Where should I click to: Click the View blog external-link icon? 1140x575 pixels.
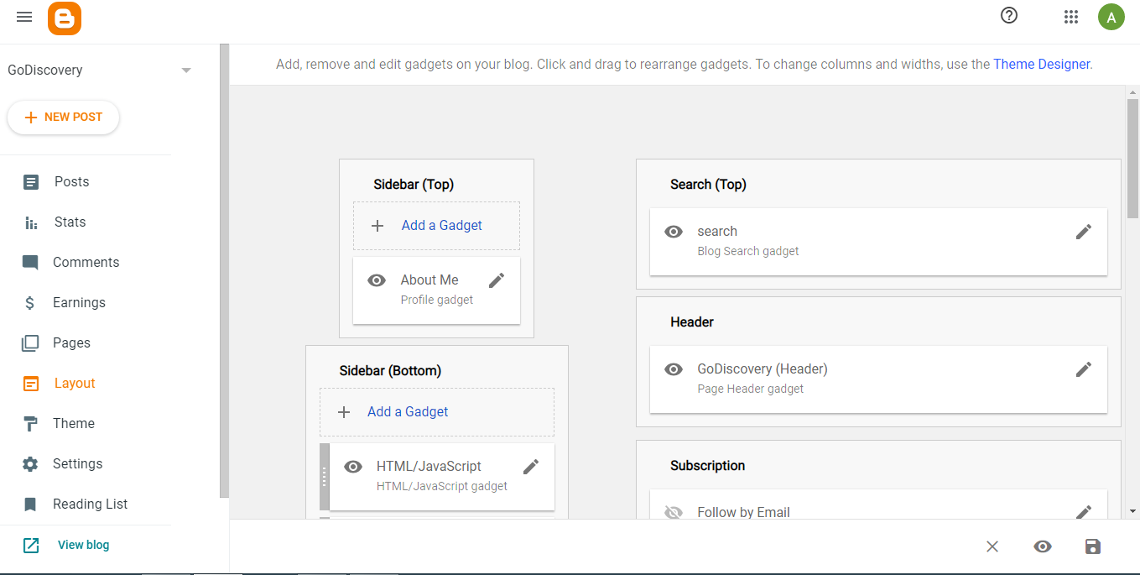31,546
